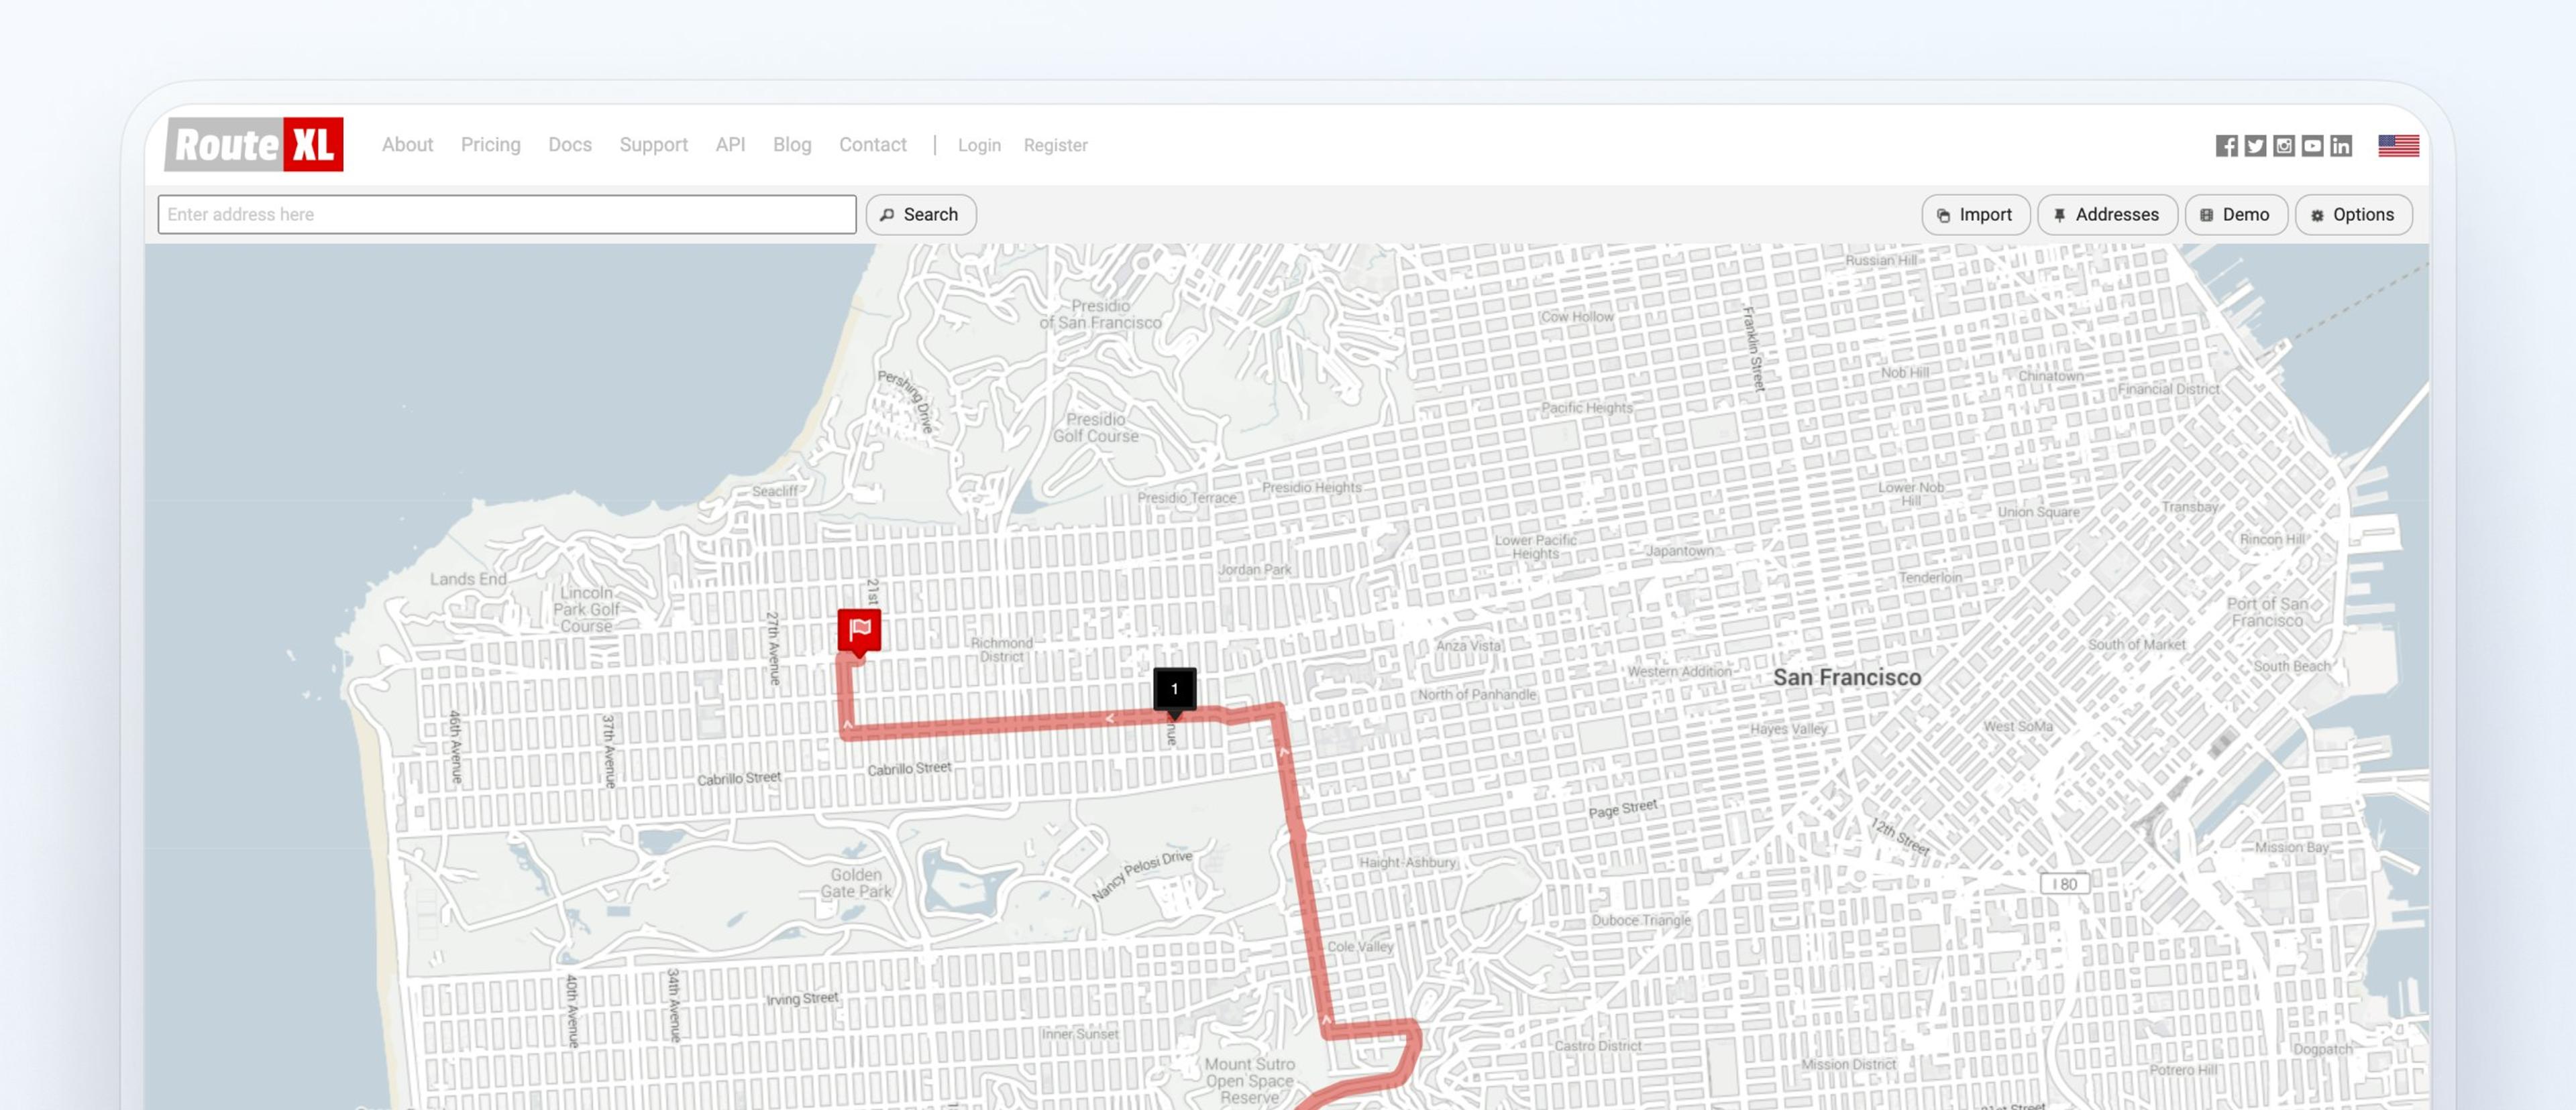Click the 'Pacific Heights' map label
Image resolution: width=2576 pixels, height=1110 pixels.
(x=1587, y=408)
